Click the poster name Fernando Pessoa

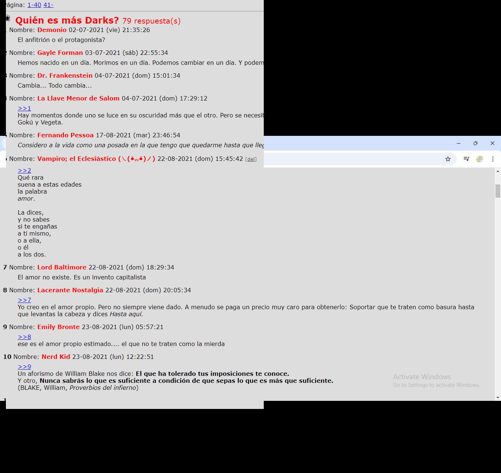click(65, 135)
